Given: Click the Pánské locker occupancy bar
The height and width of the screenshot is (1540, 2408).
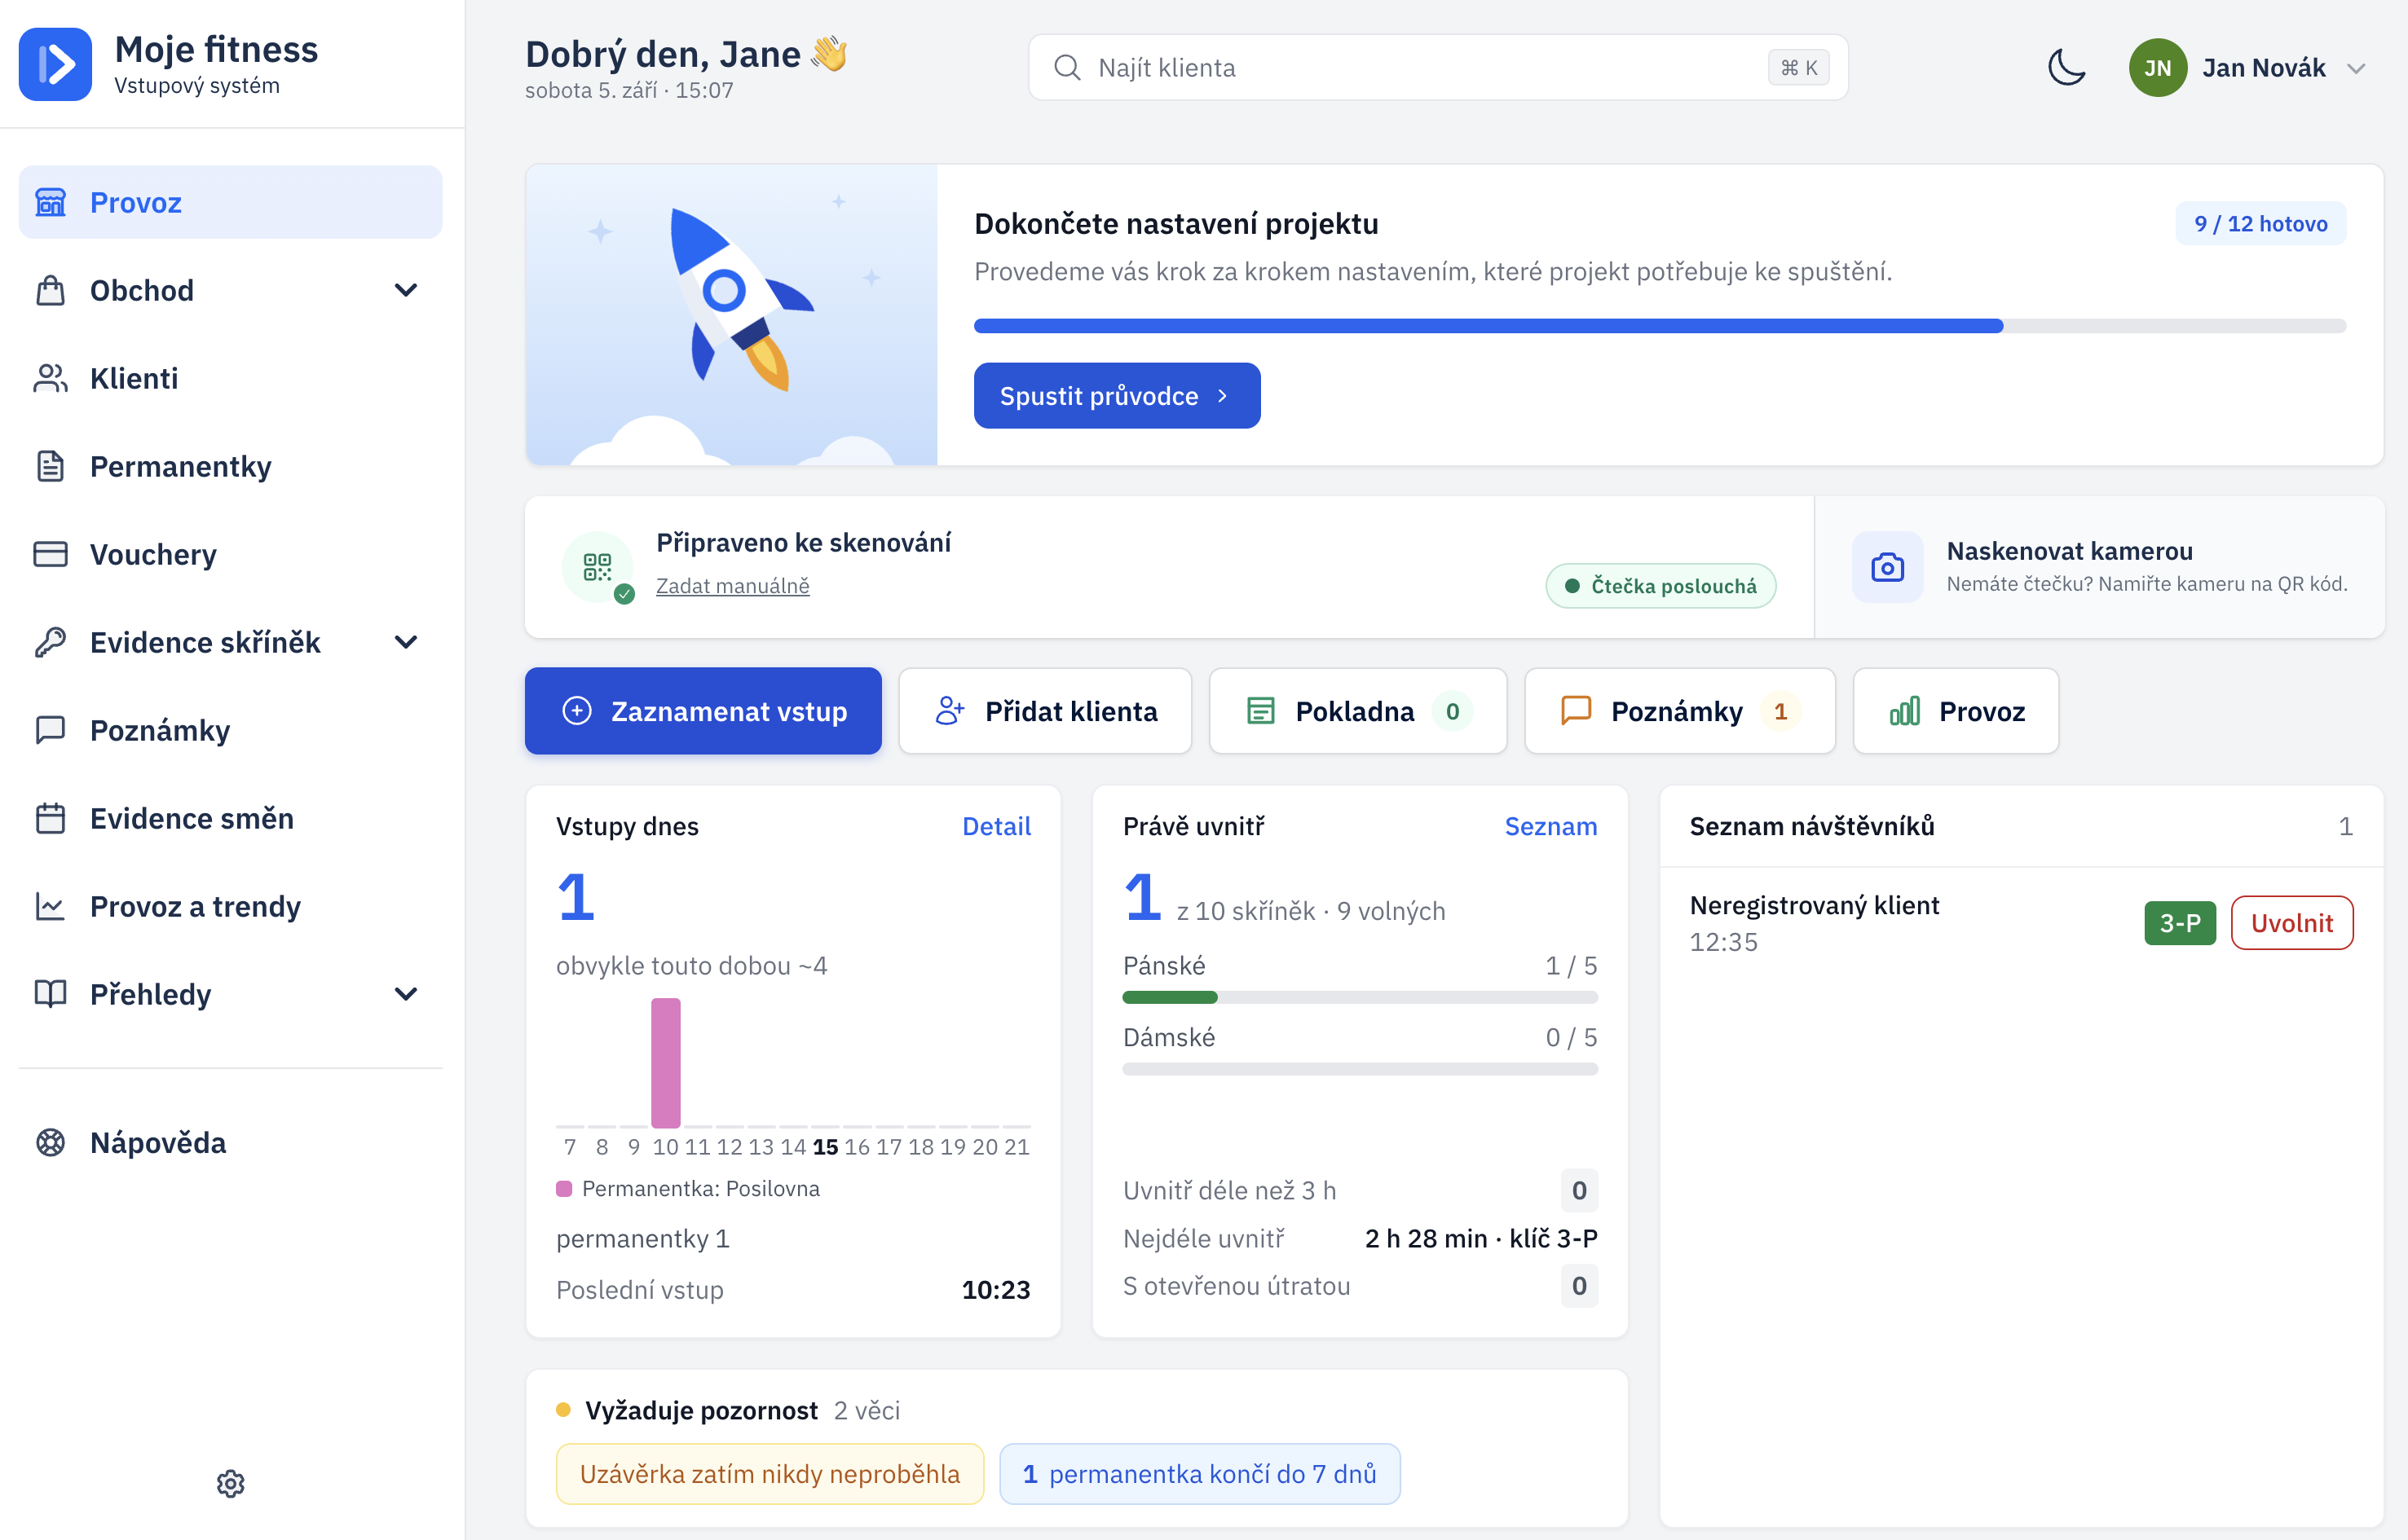Looking at the screenshot, I should (x=1360, y=997).
